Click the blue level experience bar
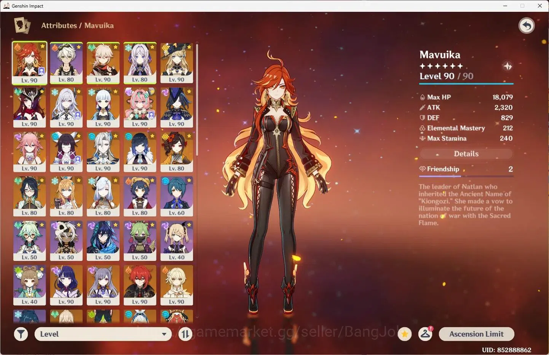The image size is (549, 355). [466, 83]
